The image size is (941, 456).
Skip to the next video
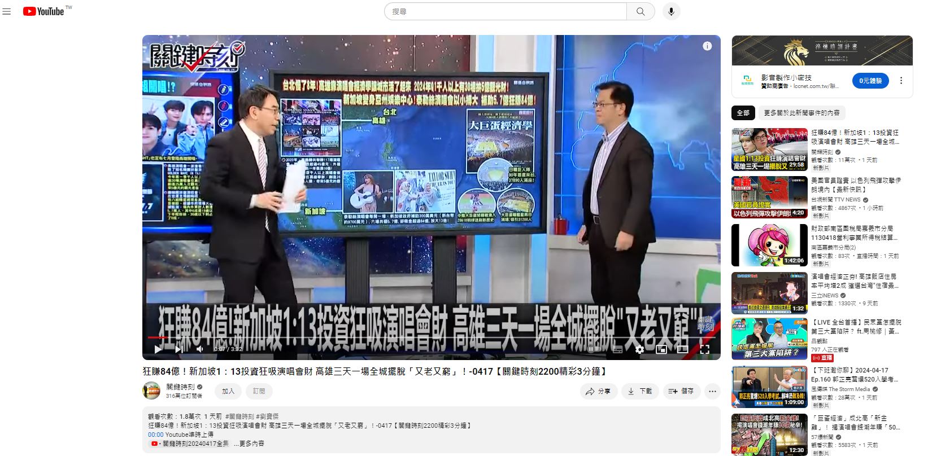point(179,349)
